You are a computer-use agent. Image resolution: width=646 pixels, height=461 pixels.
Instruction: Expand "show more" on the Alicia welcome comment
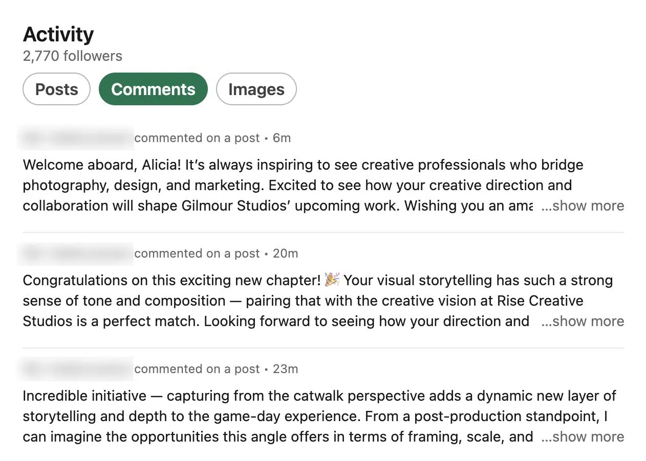583,206
